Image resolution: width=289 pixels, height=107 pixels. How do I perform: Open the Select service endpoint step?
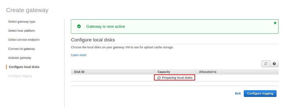click(24, 40)
